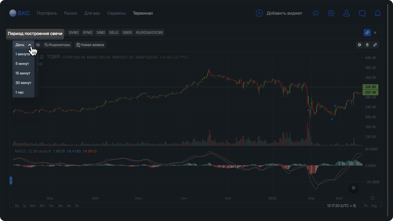Select the RU000A101C89 ticker tab
393x221 pixels.
tap(150, 32)
